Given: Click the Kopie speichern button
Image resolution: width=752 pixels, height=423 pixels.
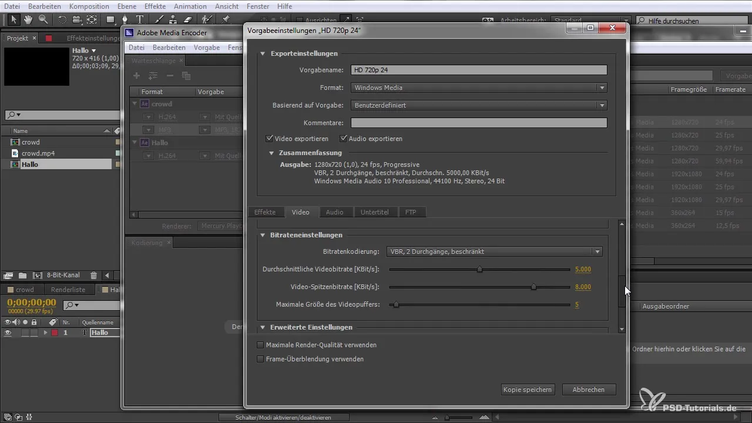Looking at the screenshot, I should click(x=528, y=390).
